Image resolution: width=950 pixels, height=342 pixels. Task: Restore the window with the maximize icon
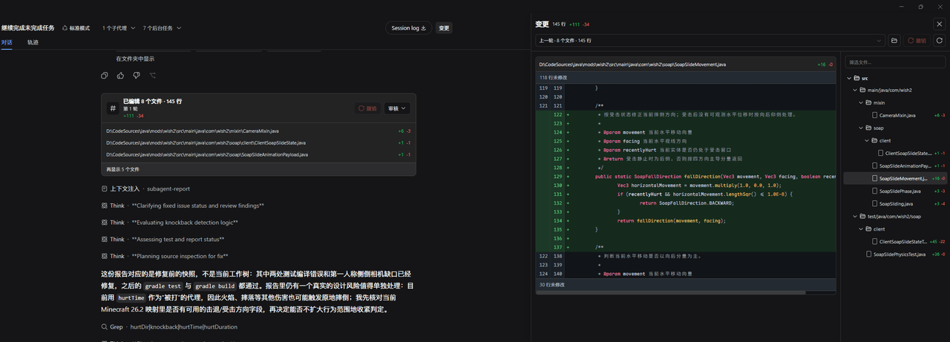[921, 6]
